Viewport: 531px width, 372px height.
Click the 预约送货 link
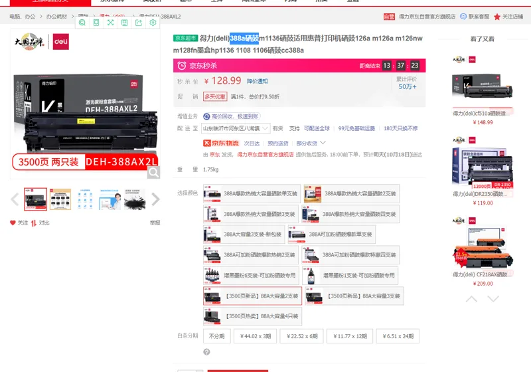pyautogui.click(x=277, y=143)
